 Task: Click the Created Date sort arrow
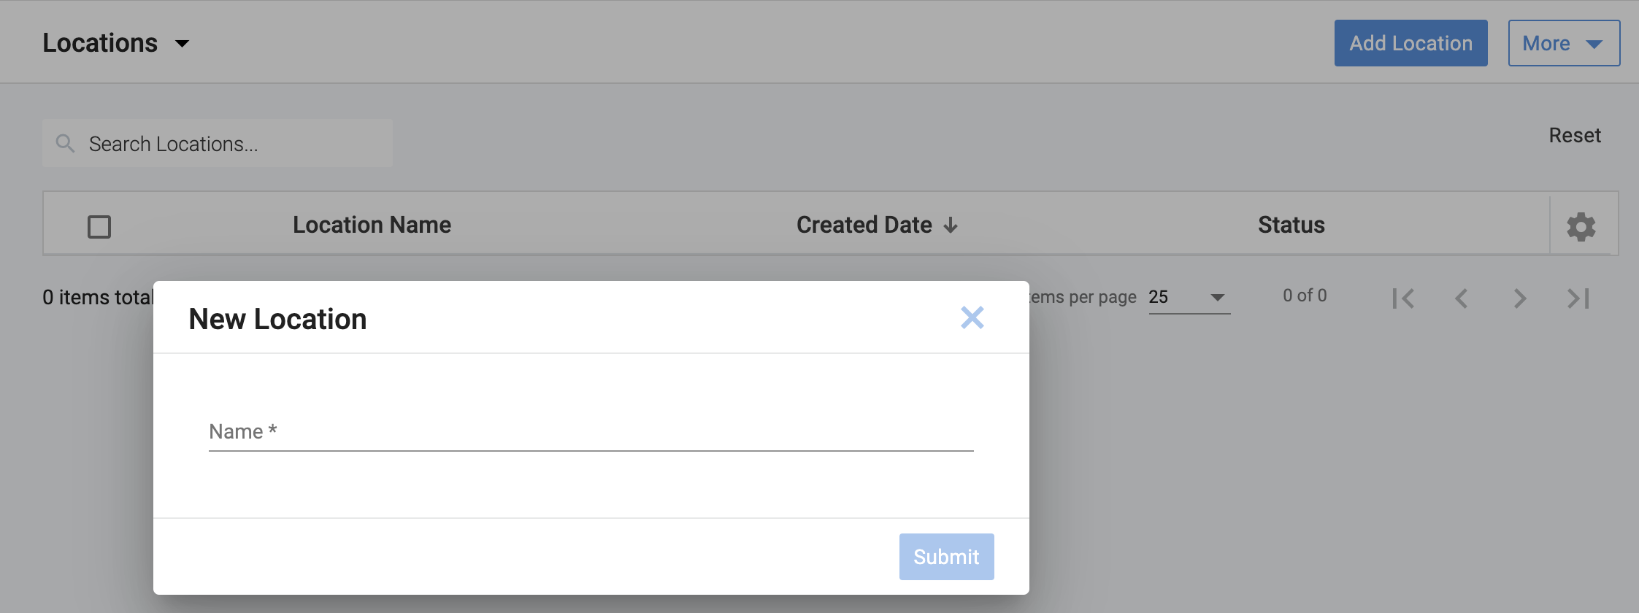click(951, 225)
